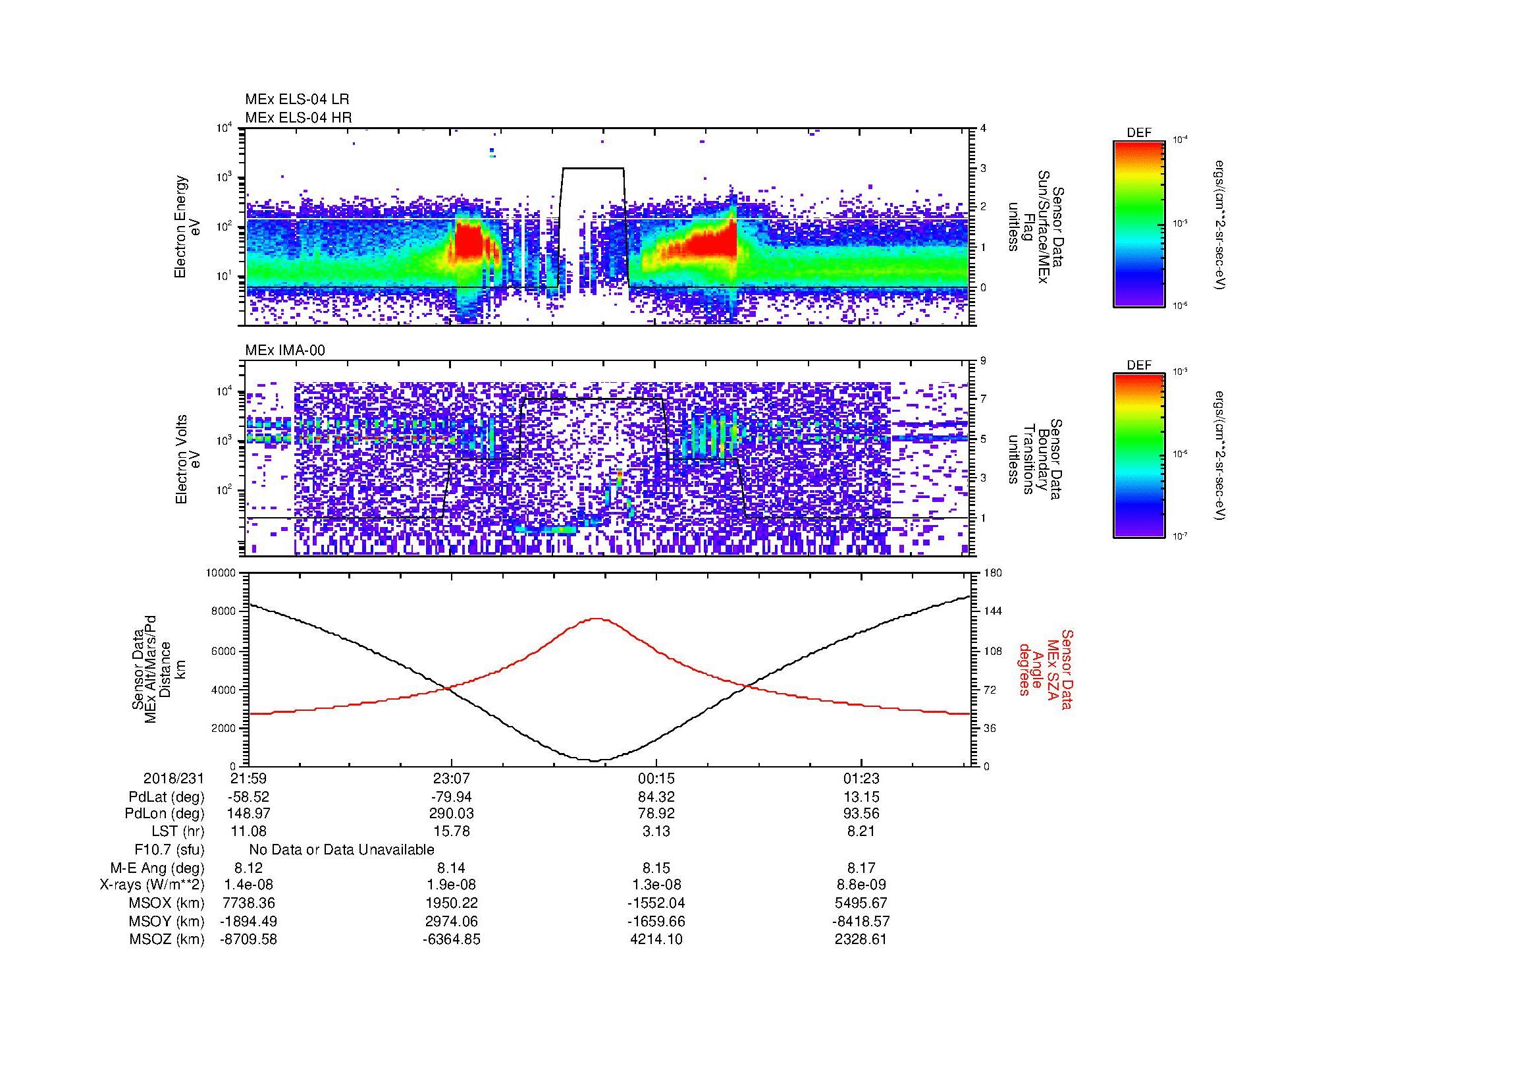
Task: Click the MSOX value 1950.22
Action: point(452,903)
